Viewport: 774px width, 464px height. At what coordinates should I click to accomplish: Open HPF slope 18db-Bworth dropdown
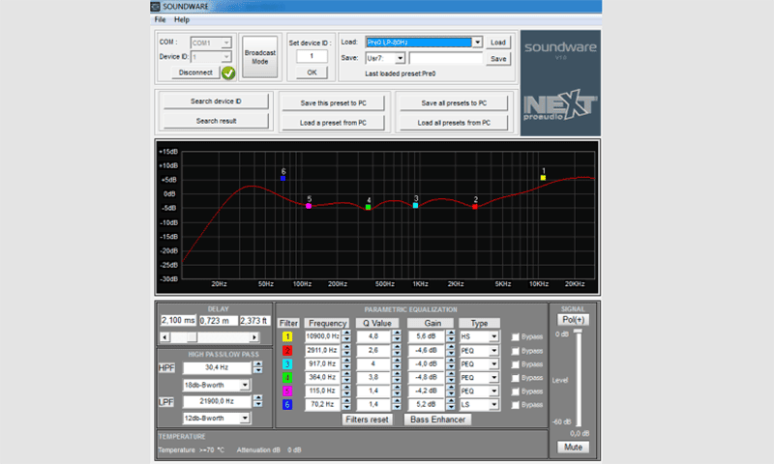click(x=245, y=385)
